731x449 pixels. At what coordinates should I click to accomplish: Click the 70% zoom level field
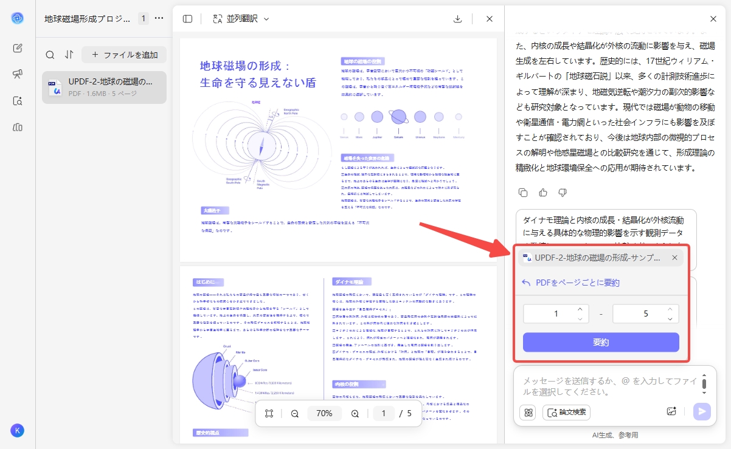(x=324, y=413)
